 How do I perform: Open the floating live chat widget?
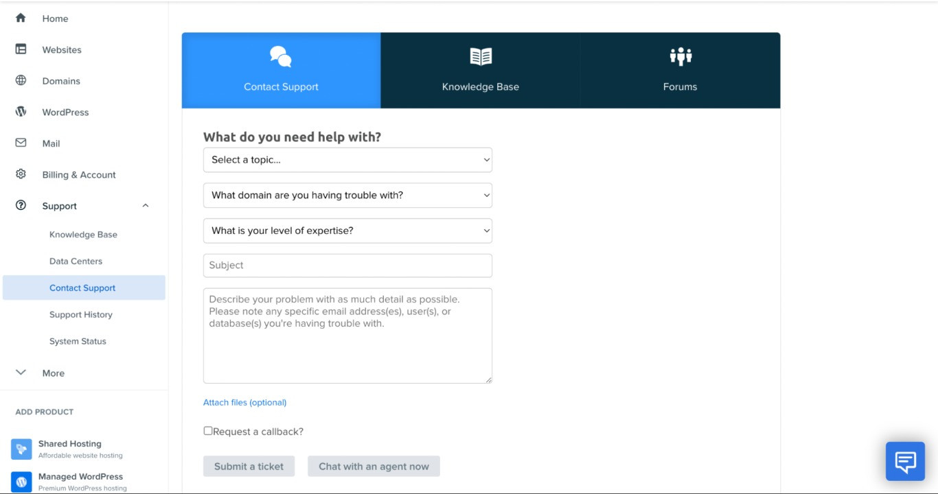point(905,461)
